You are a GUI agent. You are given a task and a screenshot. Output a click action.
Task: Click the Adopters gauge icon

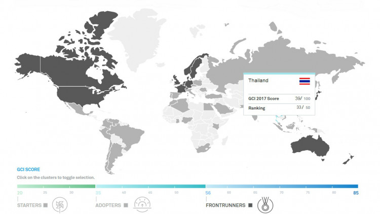point(142,204)
